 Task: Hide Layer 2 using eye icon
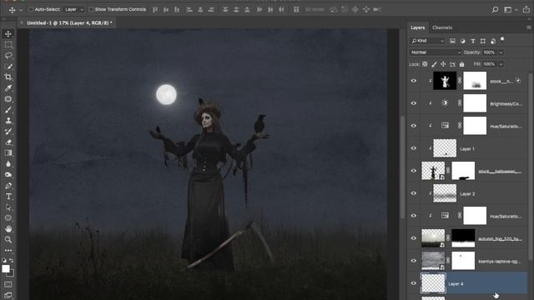tap(414, 193)
